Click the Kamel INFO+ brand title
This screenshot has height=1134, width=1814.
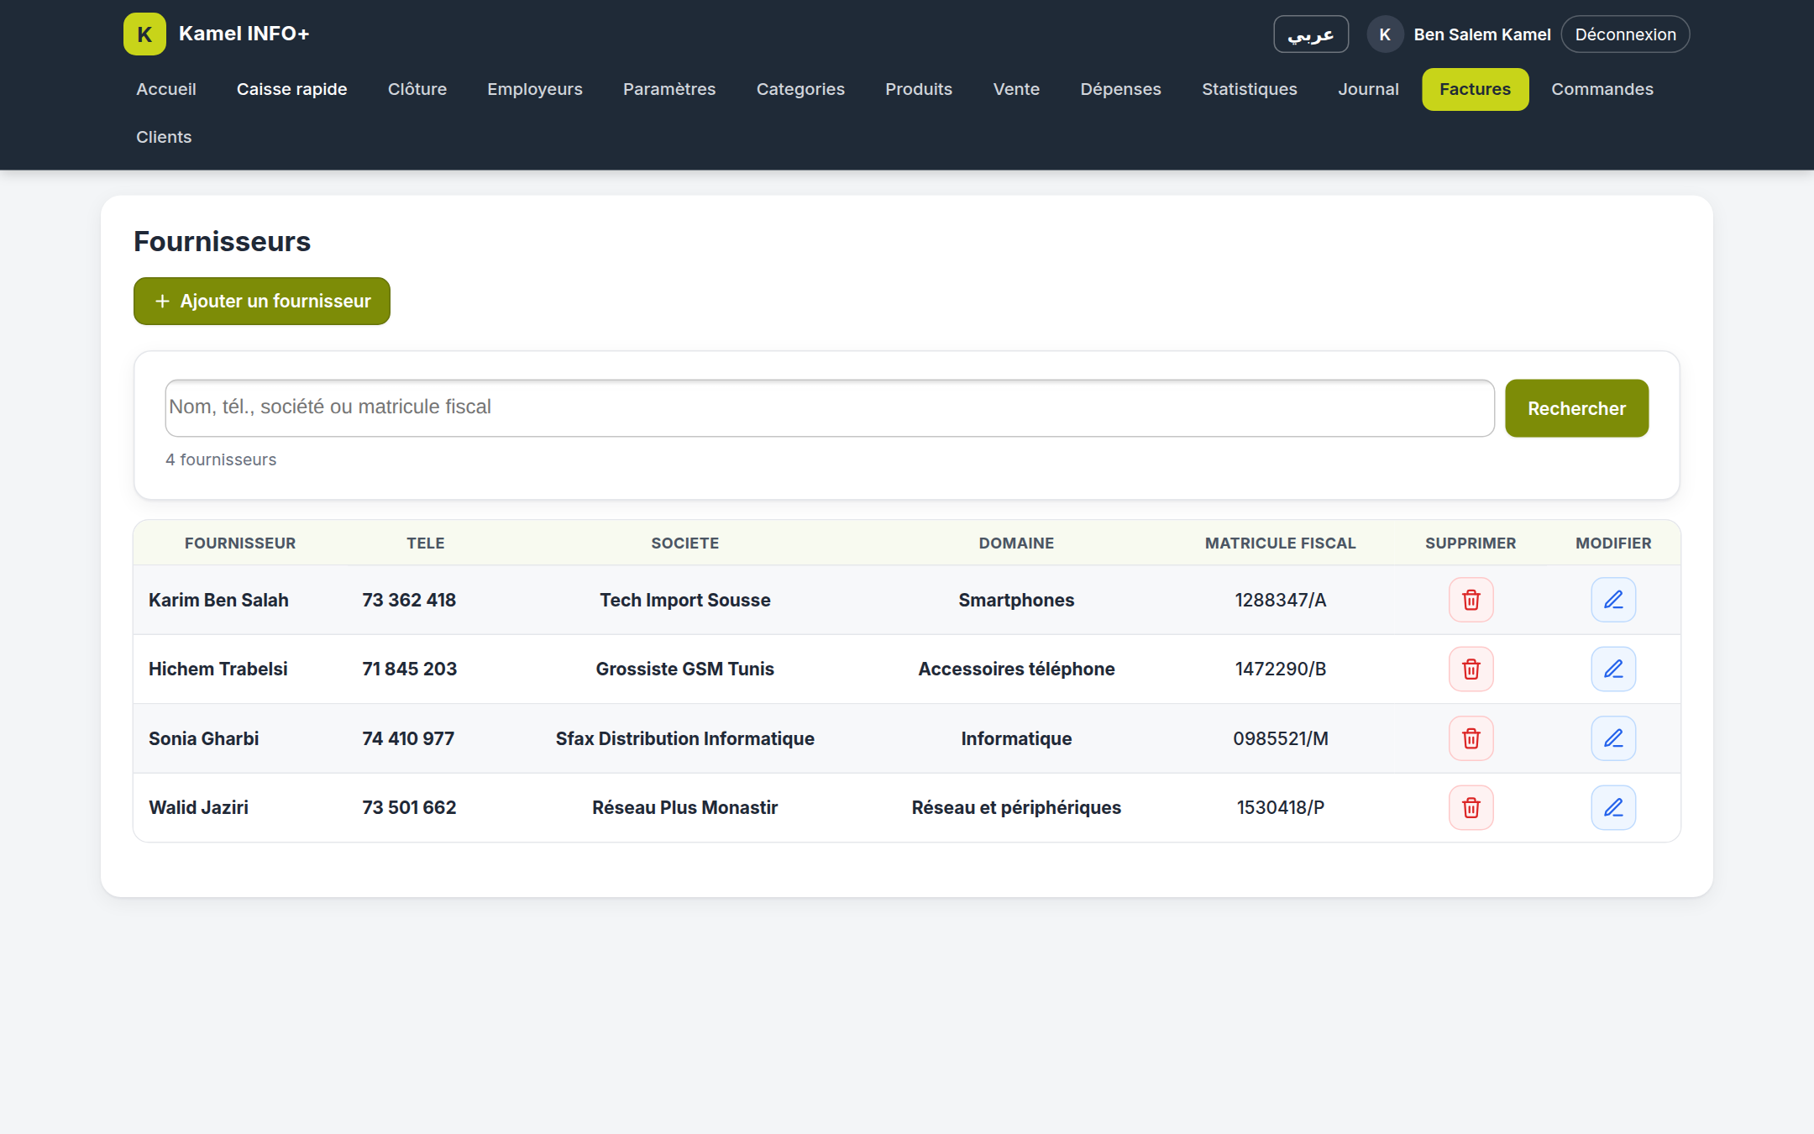(x=244, y=34)
